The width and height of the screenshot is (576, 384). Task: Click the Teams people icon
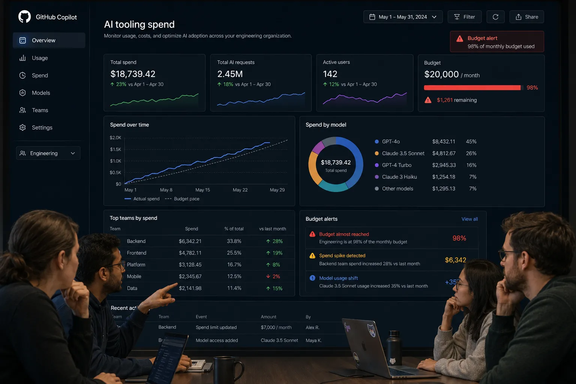coord(22,110)
